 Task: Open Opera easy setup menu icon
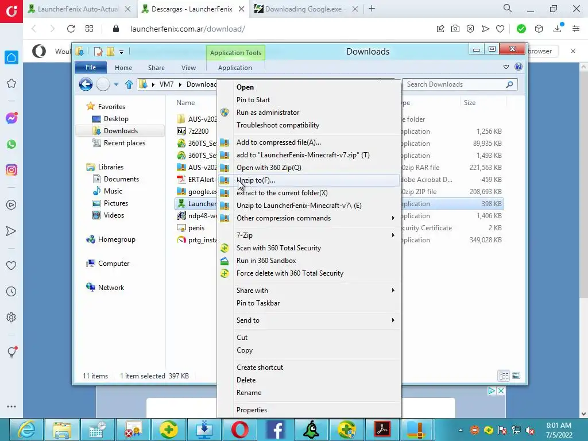click(576, 29)
